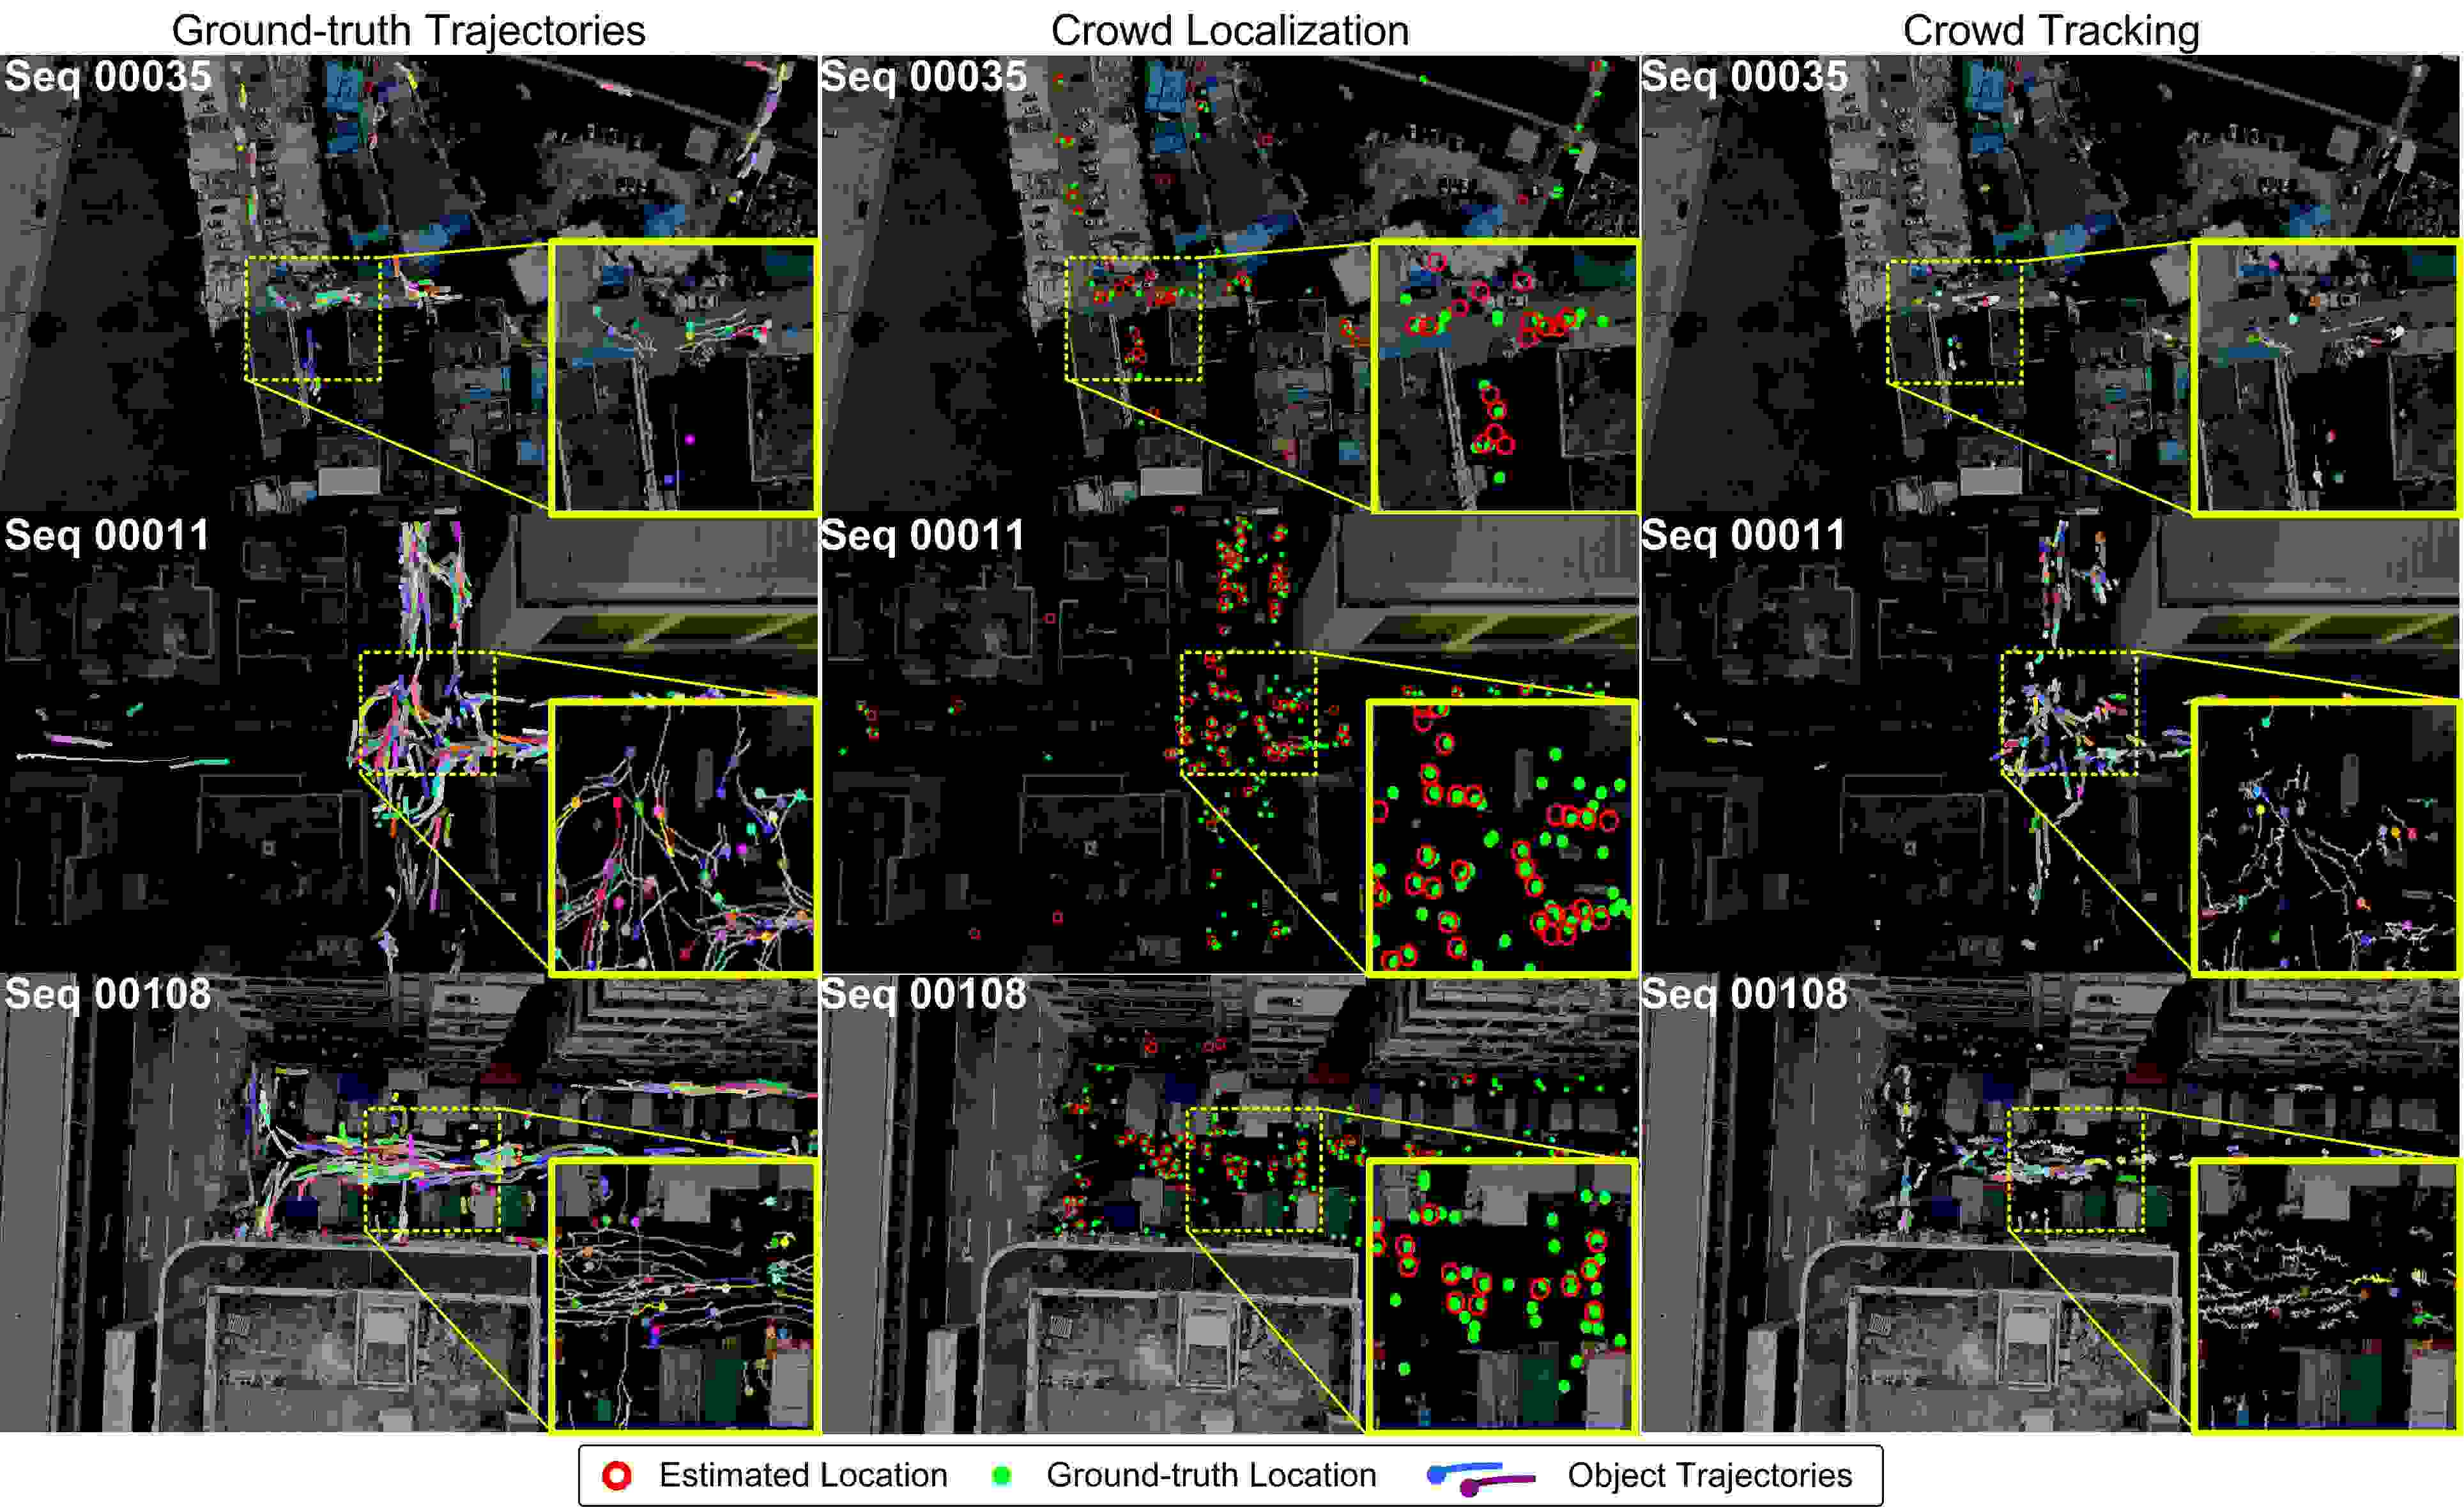Click 'Seq 00108' label in Crowd Tracking column
The width and height of the screenshot is (2464, 1507).
(x=1744, y=994)
